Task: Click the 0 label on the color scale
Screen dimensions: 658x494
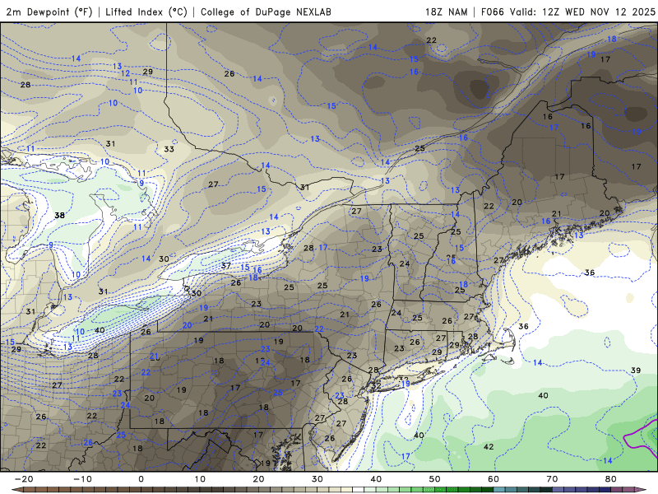Action: click(141, 479)
